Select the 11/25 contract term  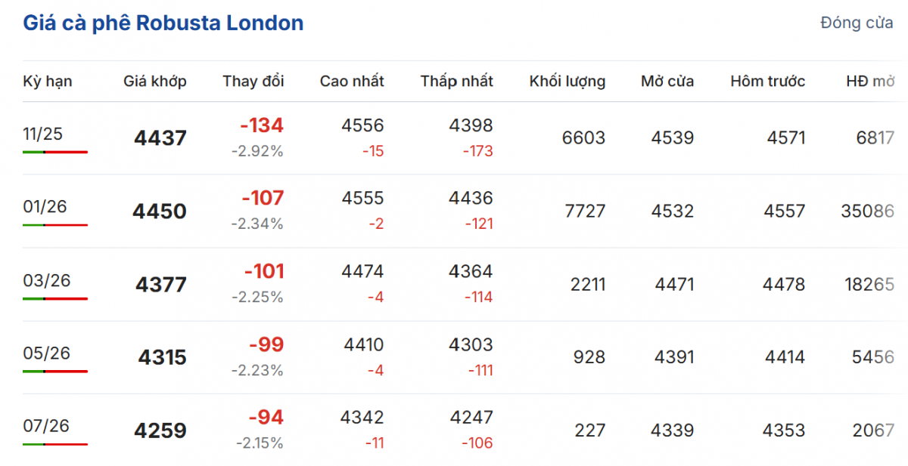[43, 134]
